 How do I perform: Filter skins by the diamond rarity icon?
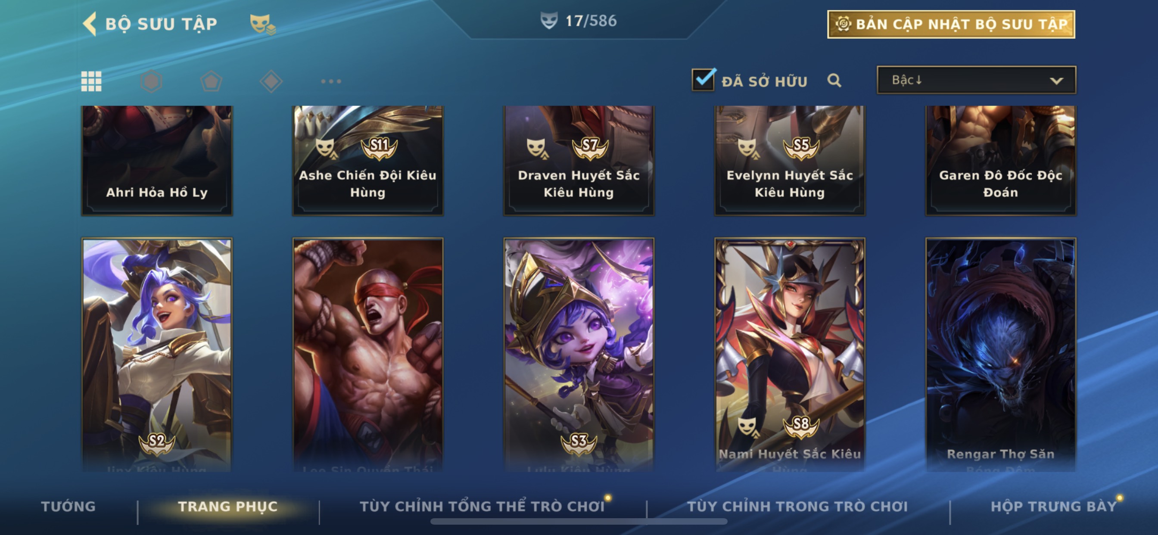271,81
